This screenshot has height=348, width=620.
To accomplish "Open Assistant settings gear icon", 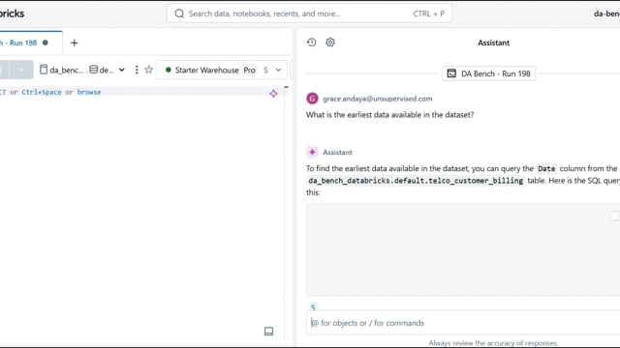I will pyautogui.click(x=330, y=43).
